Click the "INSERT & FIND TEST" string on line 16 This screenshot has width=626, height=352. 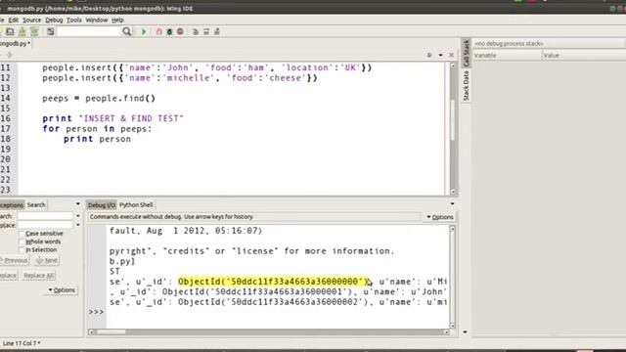point(131,118)
